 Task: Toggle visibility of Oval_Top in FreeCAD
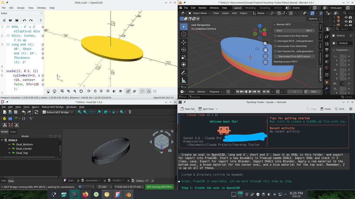coord(9,153)
